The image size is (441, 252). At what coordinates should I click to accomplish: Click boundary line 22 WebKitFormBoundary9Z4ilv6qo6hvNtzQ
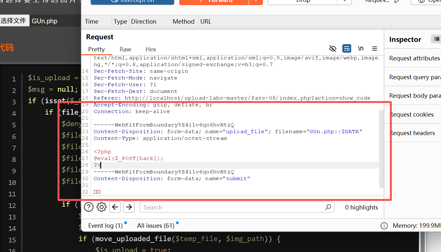(x=164, y=125)
